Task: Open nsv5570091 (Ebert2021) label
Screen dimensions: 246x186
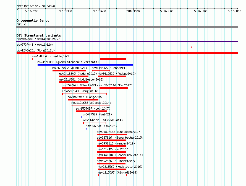Action: click(x=80, y=85)
